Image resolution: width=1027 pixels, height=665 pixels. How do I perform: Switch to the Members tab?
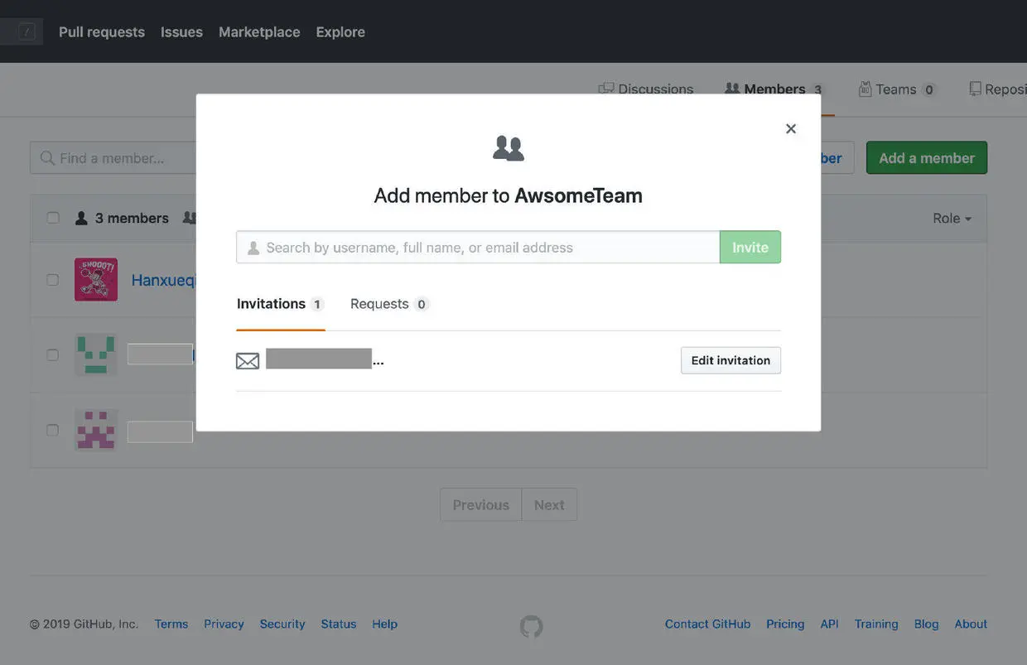click(774, 89)
